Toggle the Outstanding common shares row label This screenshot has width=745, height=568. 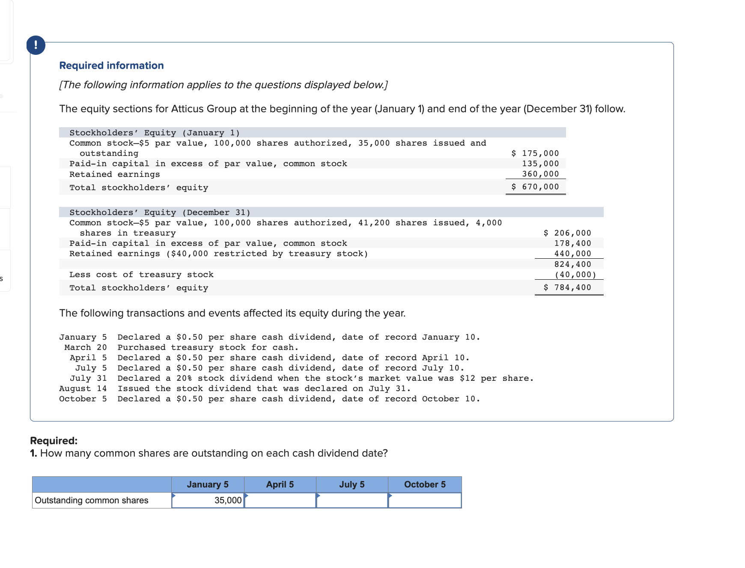(91, 500)
